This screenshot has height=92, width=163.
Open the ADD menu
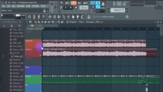[13, 6]
